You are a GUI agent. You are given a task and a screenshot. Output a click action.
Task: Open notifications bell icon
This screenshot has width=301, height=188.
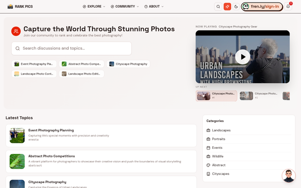click(288, 7)
